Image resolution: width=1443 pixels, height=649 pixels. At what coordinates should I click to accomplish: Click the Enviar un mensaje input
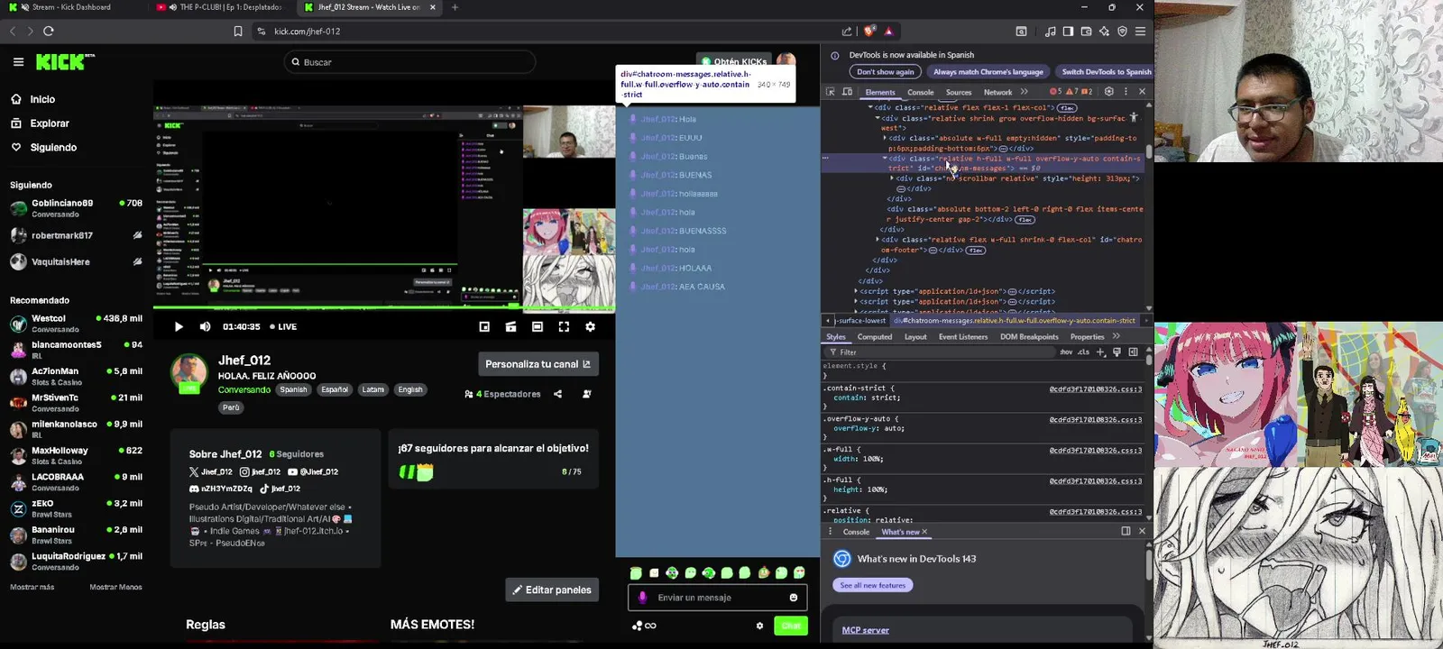(x=717, y=598)
